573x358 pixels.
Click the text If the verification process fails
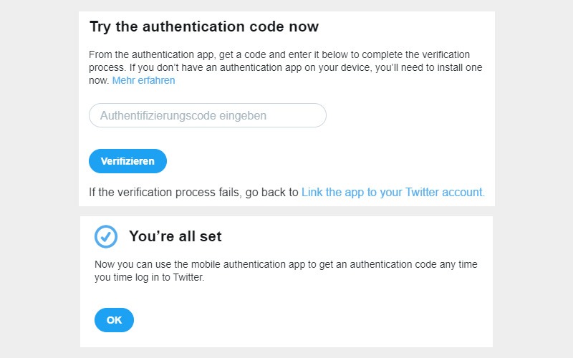(164, 192)
